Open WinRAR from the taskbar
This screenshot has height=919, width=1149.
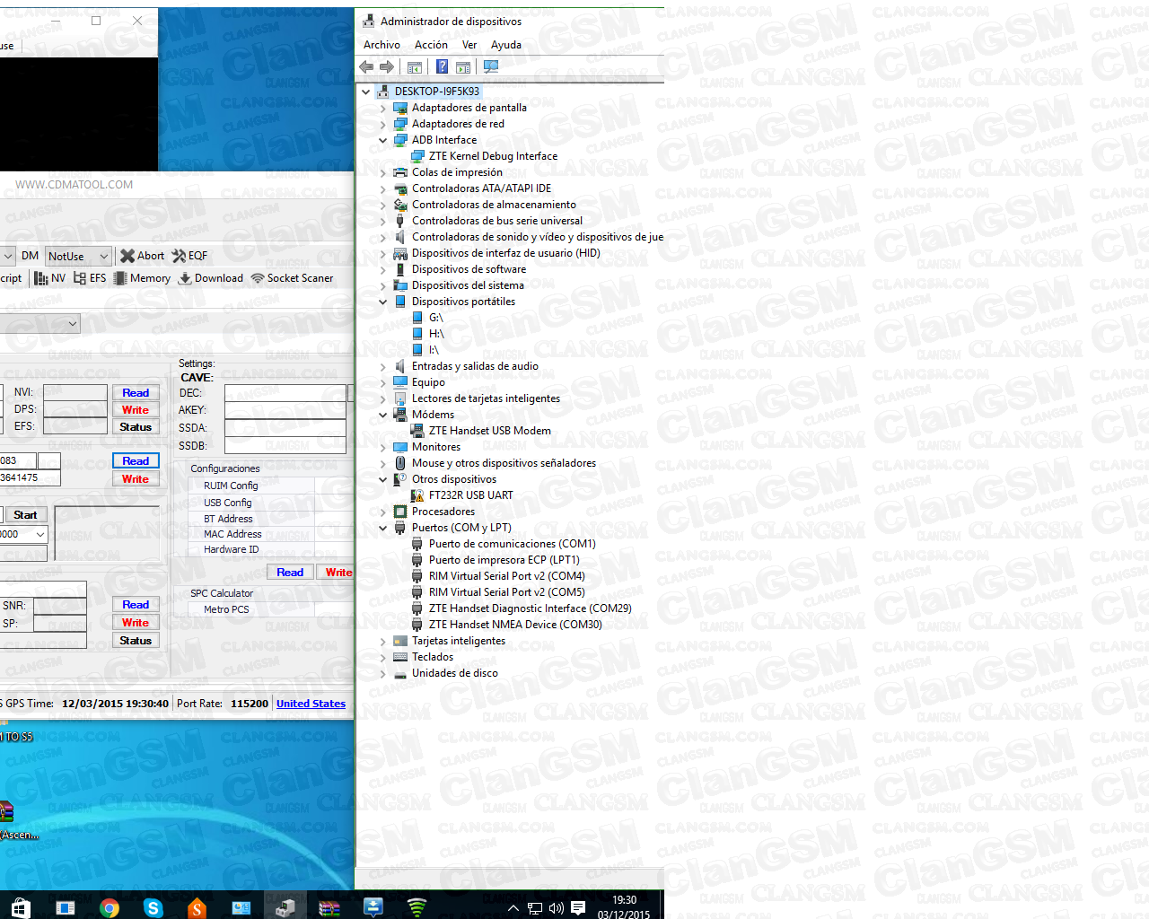pos(329,908)
